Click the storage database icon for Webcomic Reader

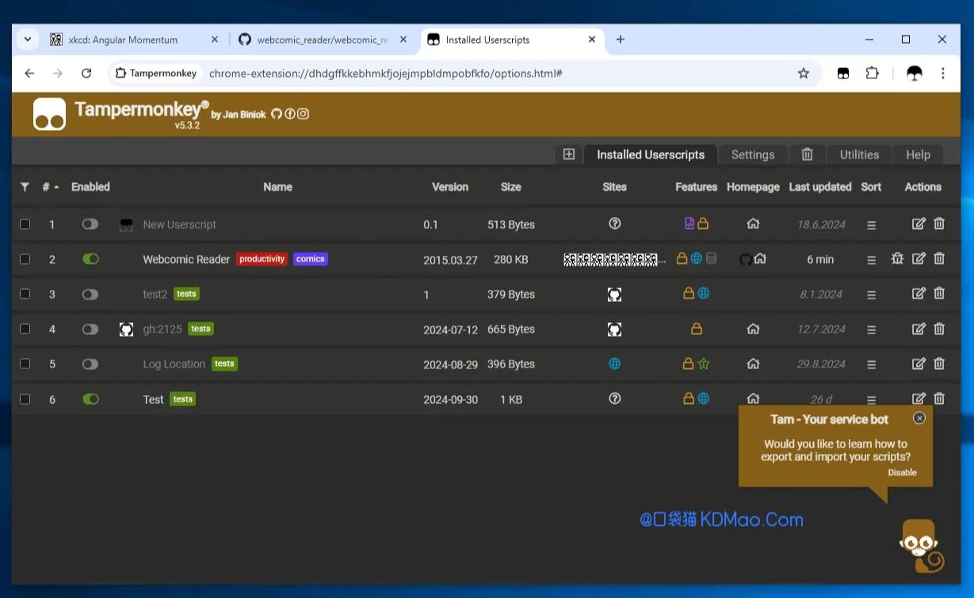coord(711,258)
